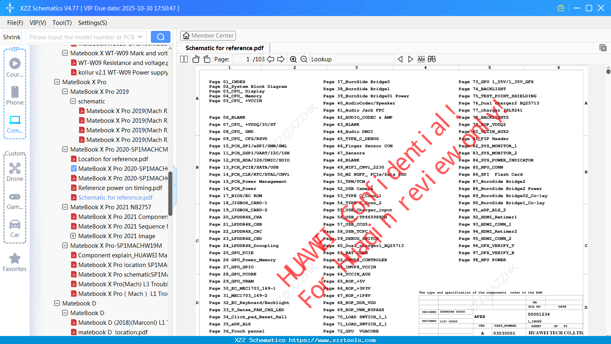This screenshot has height=344, width=611.
Task: Open the VIP Courses section
Action: (15, 67)
